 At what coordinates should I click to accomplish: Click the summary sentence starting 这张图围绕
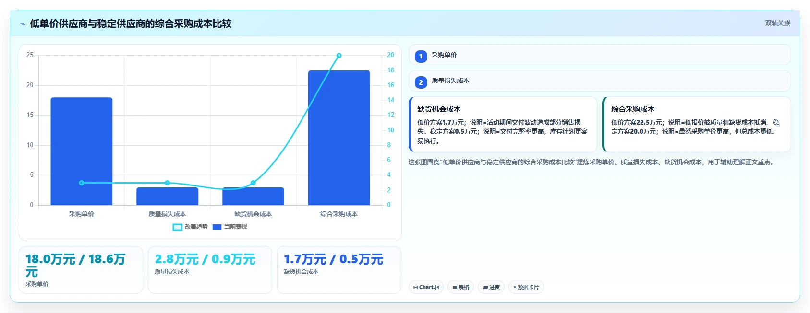[591, 162]
